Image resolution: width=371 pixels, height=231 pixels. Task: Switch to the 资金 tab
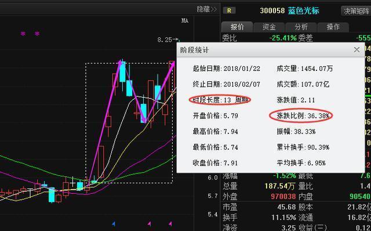point(269,27)
